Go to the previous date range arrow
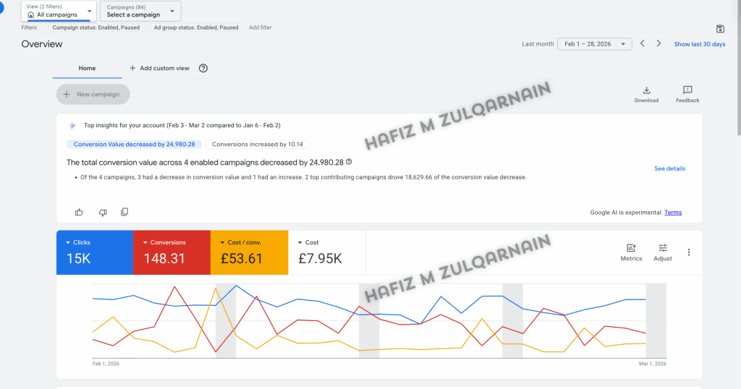Image resolution: width=741 pixels, height=389 pixels. tap(642, 44)
